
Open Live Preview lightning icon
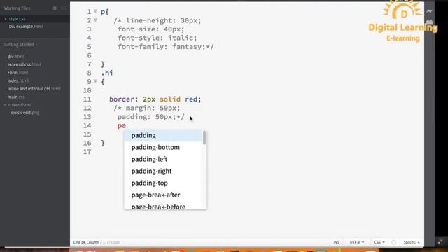(x=429, y=11)
